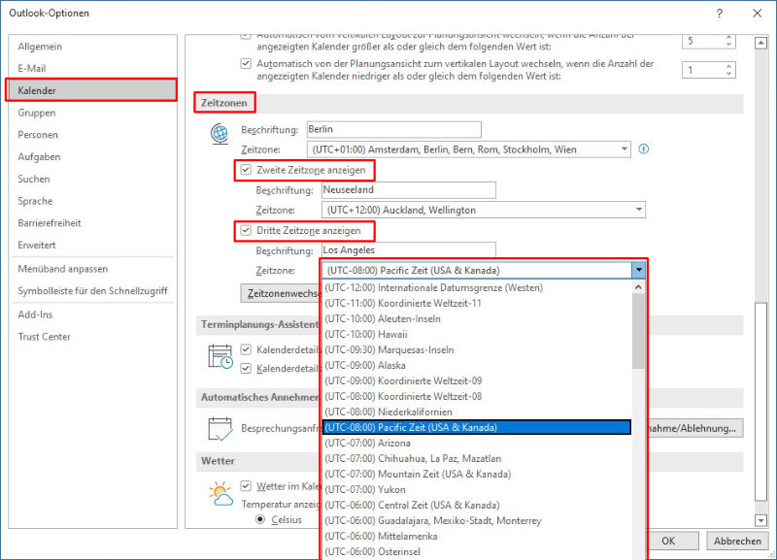Toggle second Kalenderdetails checkbox
777x560 pixels.
tap(246, 369)
